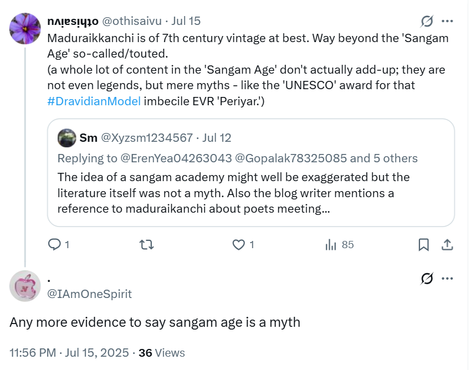The image size is (471, 370).
Task: Click the 36 Views count
Action: tap(161, 353)
